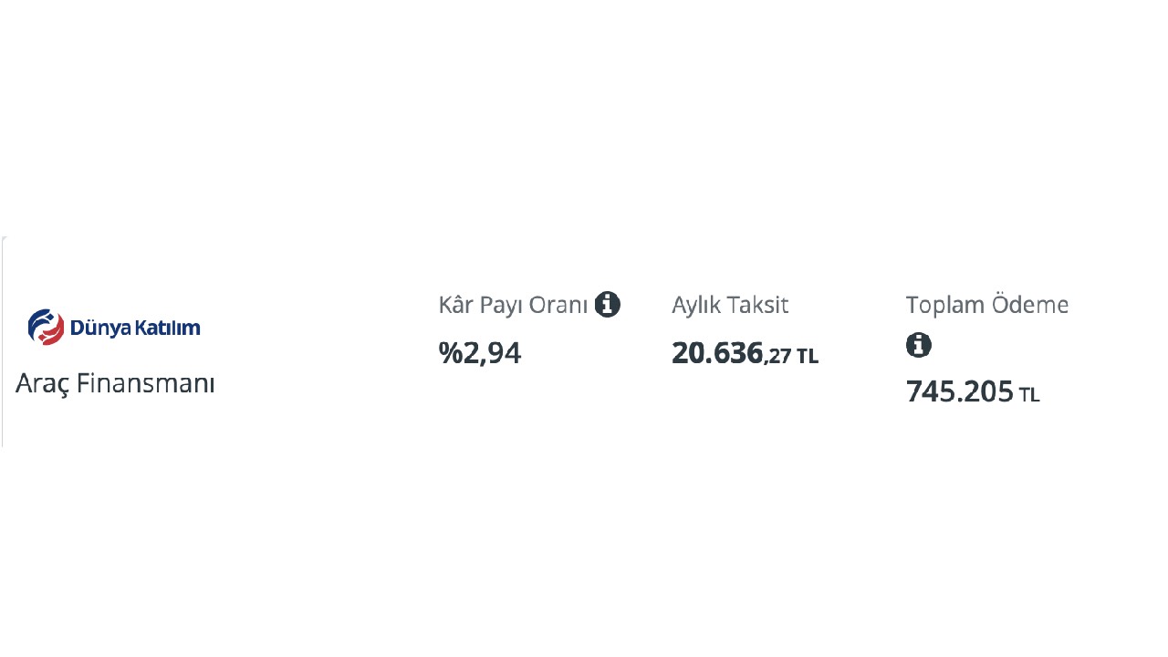The image size is (1168, 657).
Task: Click the ,27 TL decimal portion
Action: tap(792, 356)
